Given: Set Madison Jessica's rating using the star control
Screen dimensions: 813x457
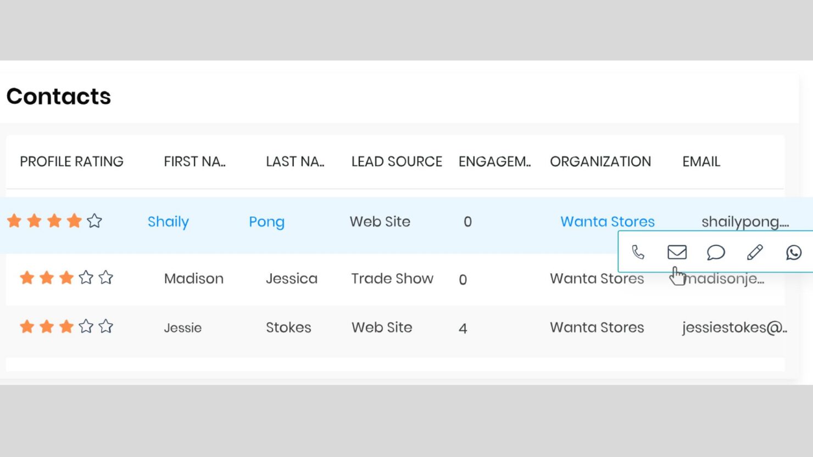Looking at the screenshot, I should click(66, 278).
